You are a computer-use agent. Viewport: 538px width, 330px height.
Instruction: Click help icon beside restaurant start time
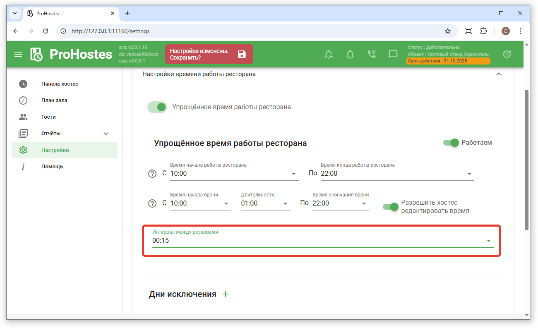pos(152,174)
